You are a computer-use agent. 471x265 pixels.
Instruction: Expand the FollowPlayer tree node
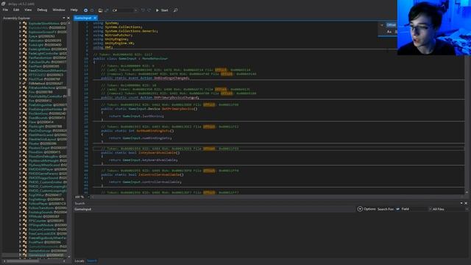point(21,203)
